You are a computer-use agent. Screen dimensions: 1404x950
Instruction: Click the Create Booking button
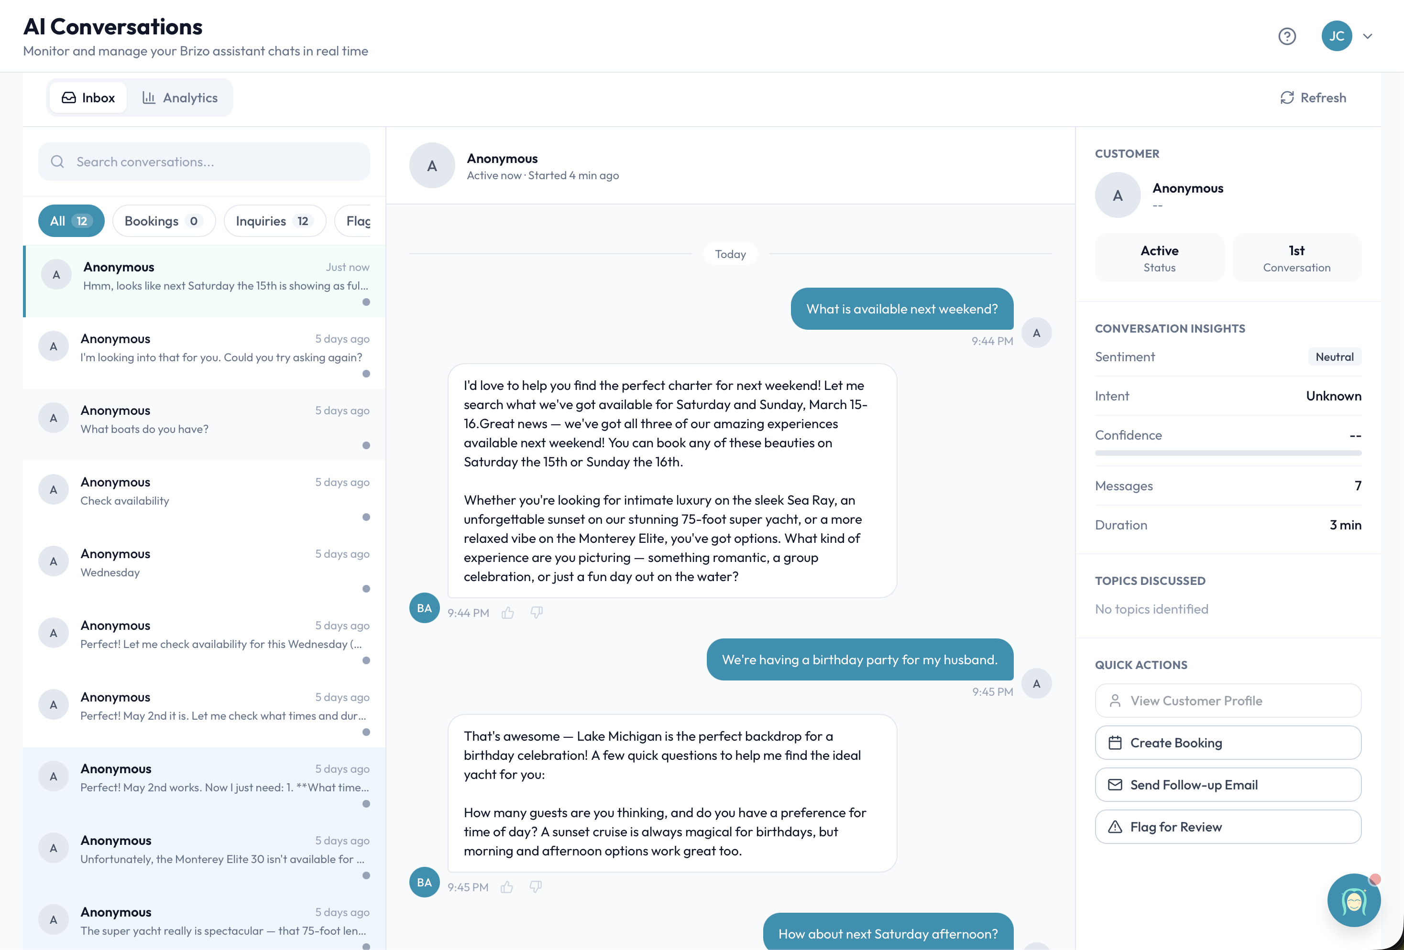click(1228, 743)
